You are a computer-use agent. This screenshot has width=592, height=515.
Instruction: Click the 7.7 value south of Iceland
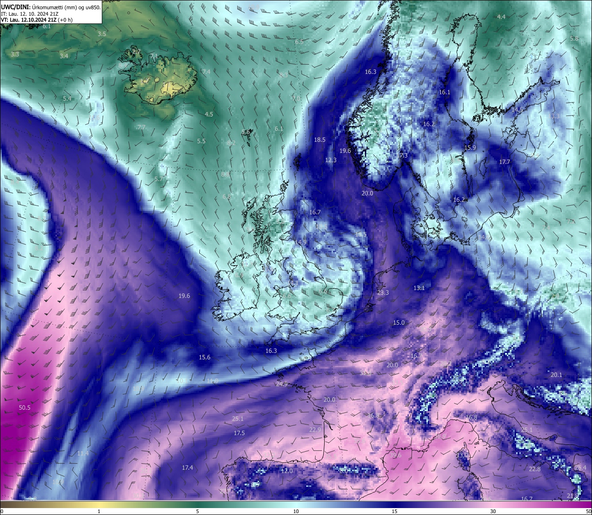(x=141, y=127)
